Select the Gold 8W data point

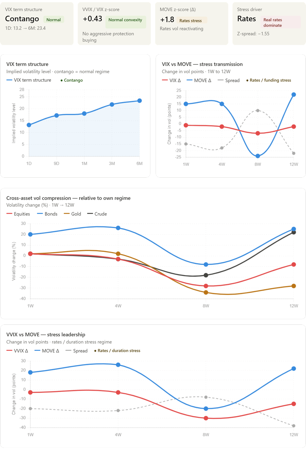[x=206, y=292]
